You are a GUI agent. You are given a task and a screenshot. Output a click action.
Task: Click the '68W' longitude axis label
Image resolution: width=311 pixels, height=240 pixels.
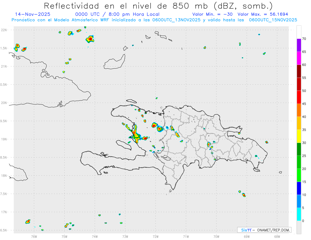pos(277,236)
